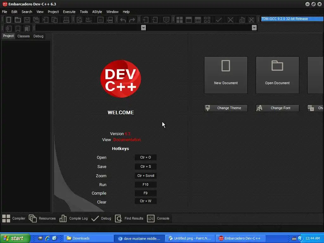Open the AStyle menu
324x243 pixels.
(x=97, y=12)
